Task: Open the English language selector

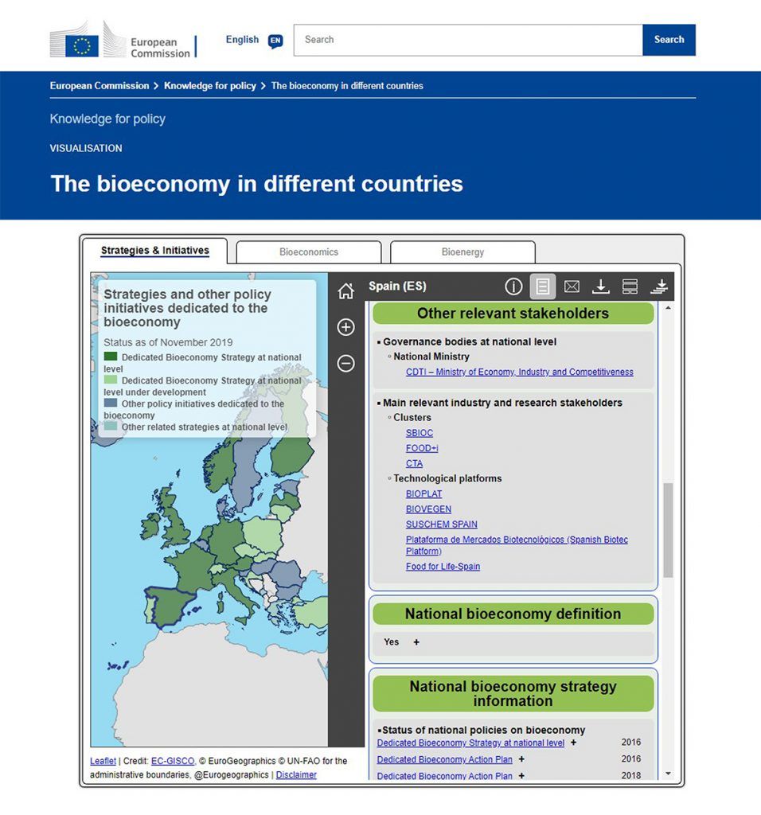Action: [254, 40]
